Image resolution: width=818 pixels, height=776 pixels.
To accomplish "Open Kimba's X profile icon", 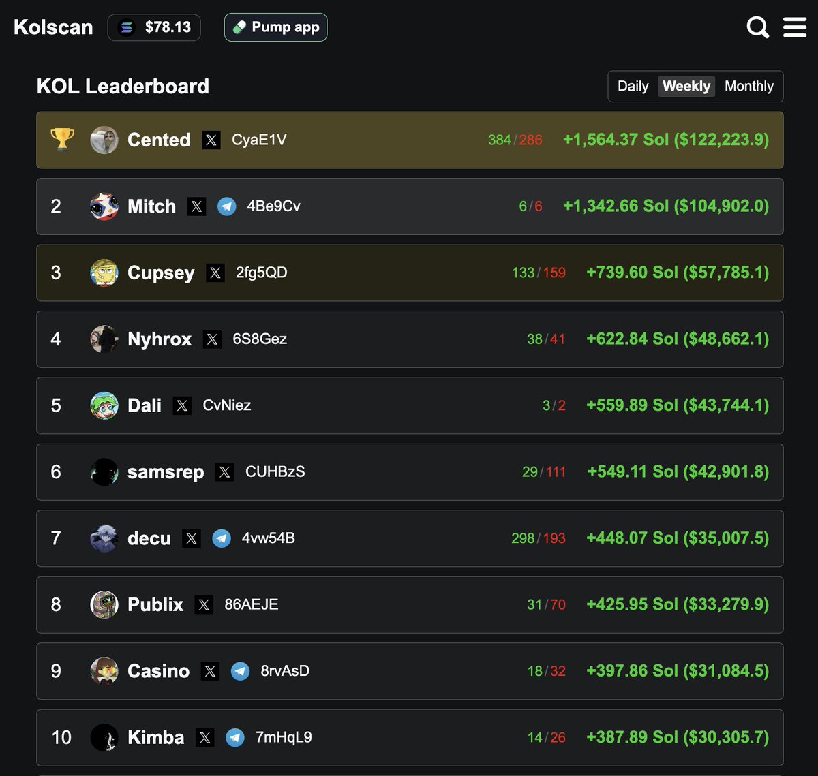I will [x=205, y=738].
